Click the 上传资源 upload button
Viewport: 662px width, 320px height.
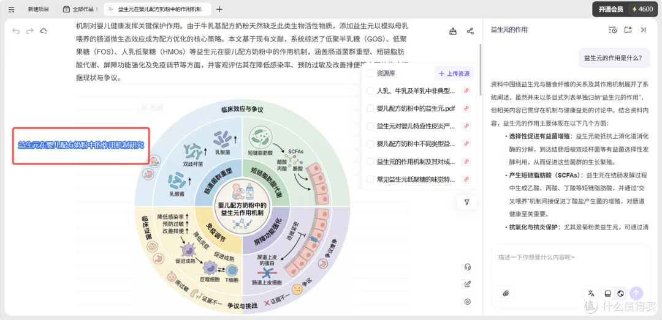pos(454,73)
